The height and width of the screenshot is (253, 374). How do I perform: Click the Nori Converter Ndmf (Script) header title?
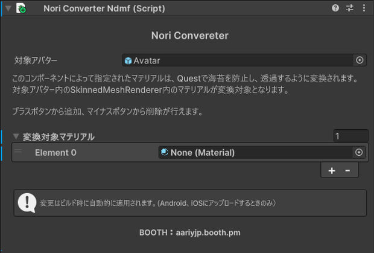point(104,8)
